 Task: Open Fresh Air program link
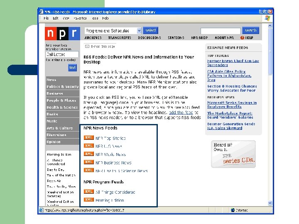pyautogui.click(x=54, y=181)
